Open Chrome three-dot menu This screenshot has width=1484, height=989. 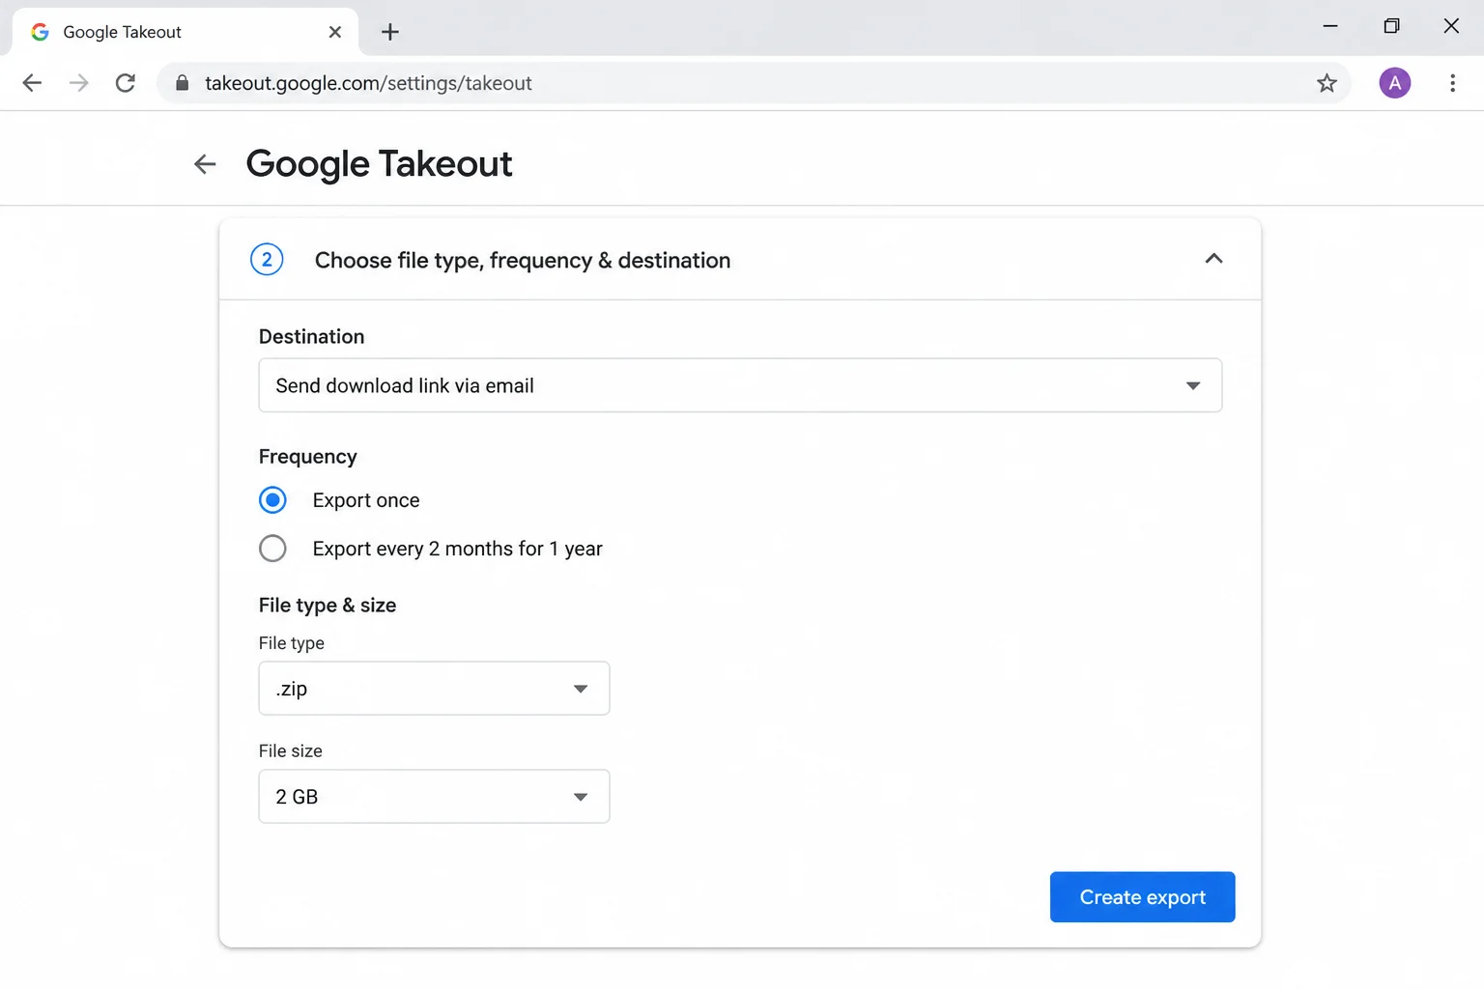click(x=1452, y=83)
